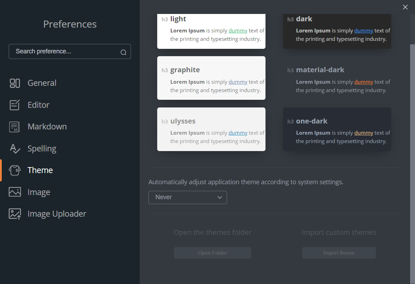415x284 pixels.
Task: Click the search magnifier icon
Action: pyautogui.click(x=123, y=52)
